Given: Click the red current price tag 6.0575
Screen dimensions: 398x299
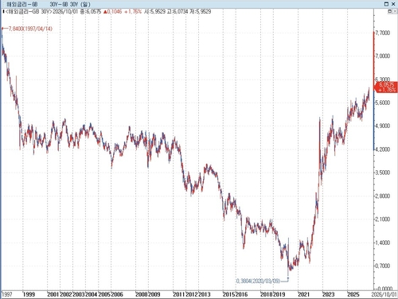Looking at the screenshot, I should pyautogui.click(x=386, y=87).
